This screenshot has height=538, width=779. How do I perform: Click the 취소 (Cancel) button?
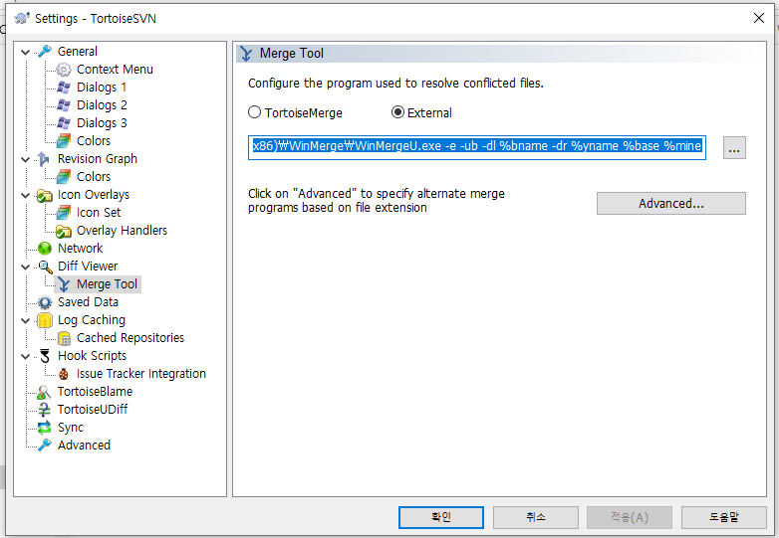[x=536, y=517]
